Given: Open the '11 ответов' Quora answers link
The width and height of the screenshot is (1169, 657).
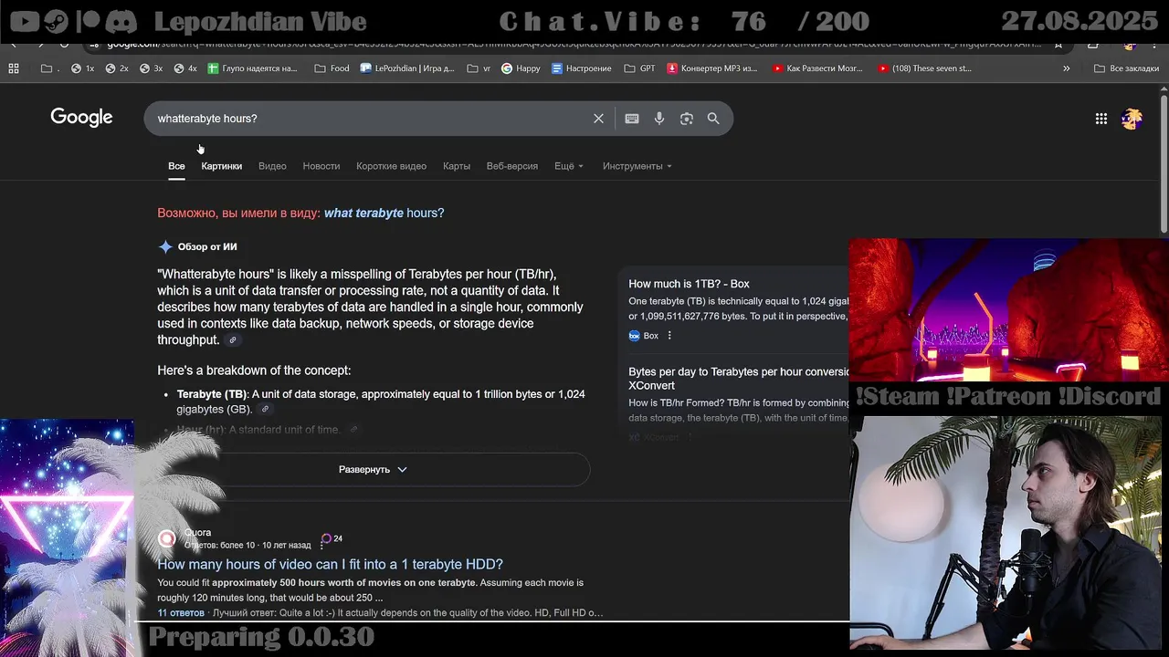Looking at the screenshot, I should tap(181, 613).
